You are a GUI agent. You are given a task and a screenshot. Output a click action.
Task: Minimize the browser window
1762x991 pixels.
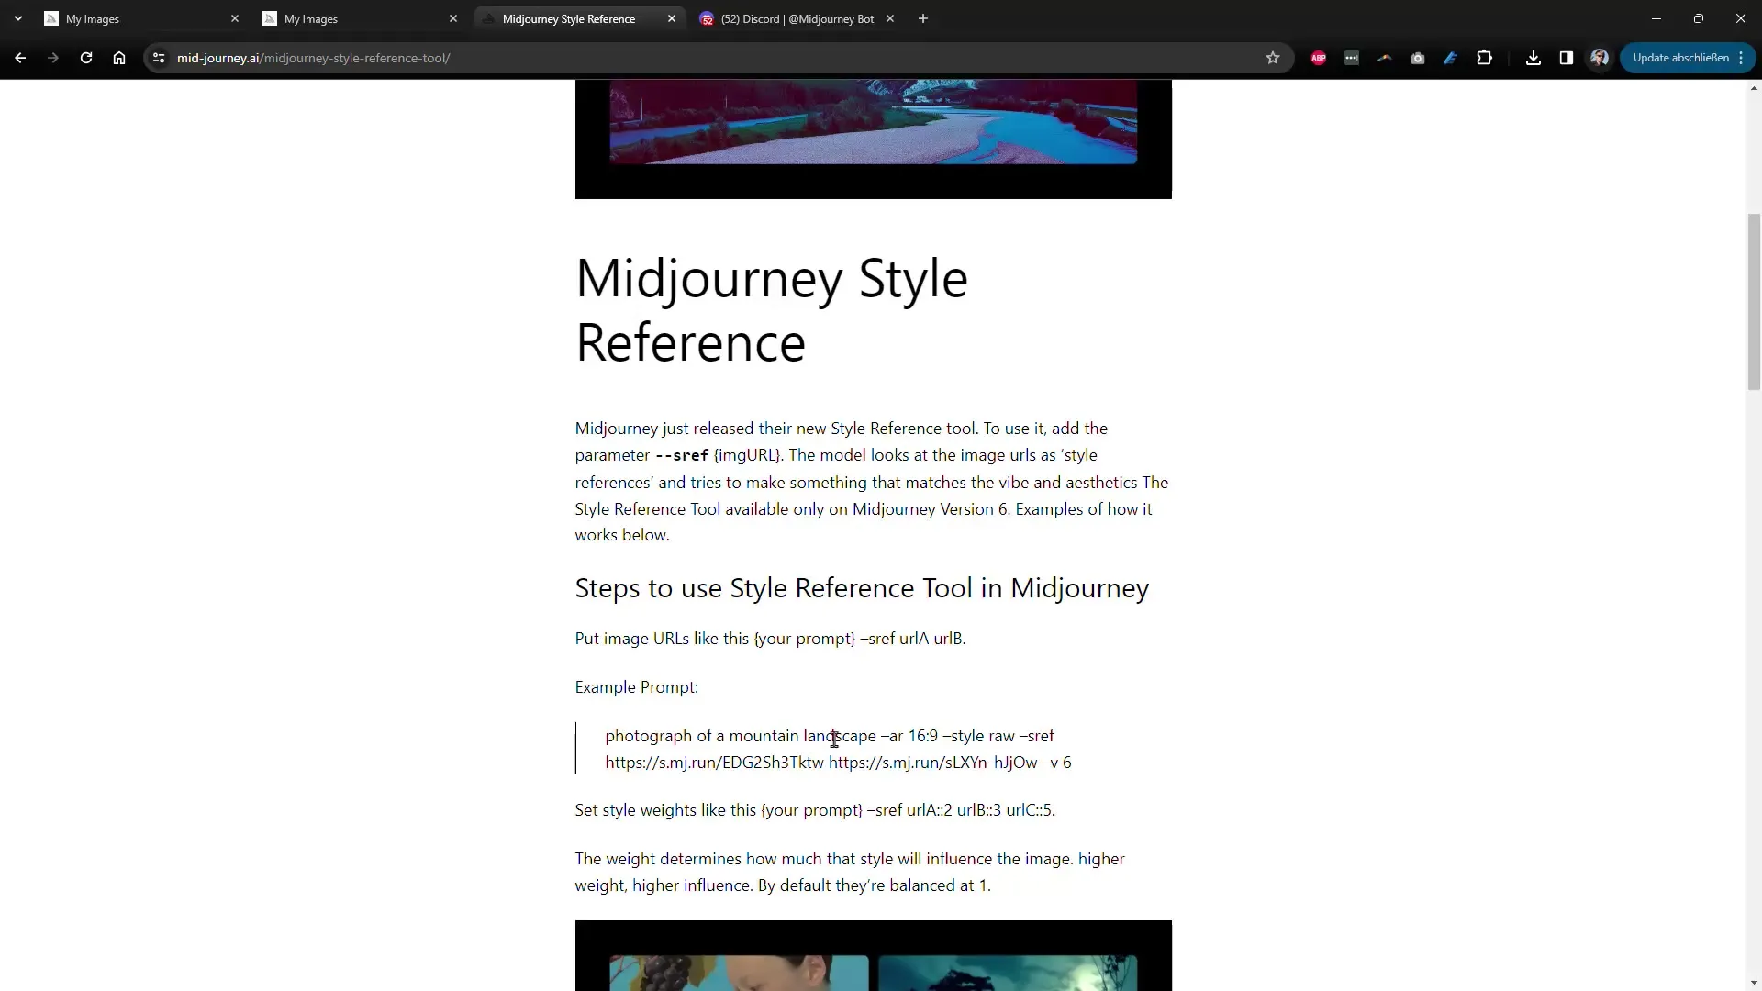1656,18
